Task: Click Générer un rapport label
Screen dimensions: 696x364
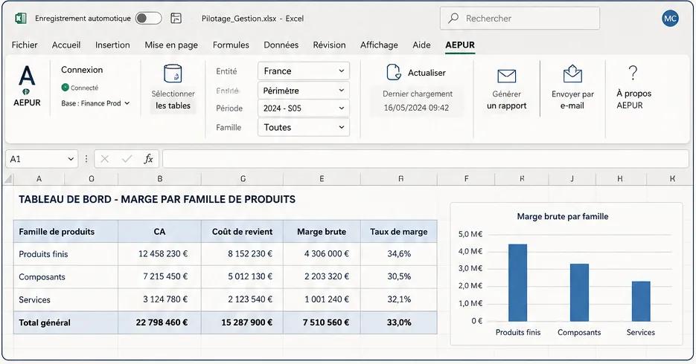Action: [506, 100]
